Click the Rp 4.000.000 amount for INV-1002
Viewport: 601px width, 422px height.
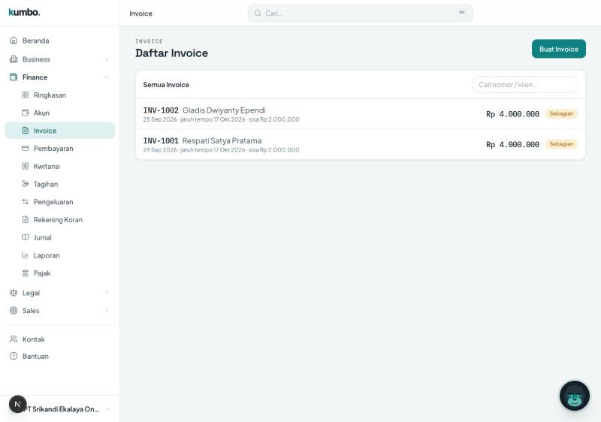tap(512, 114)
